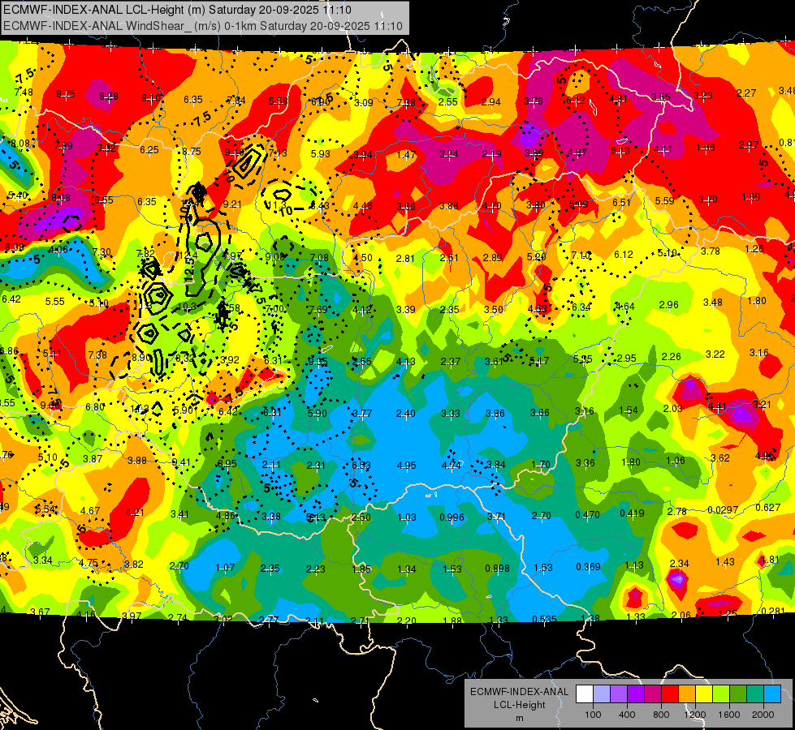
Task: Click the grid value '3.84'
Action: point(496,465)
